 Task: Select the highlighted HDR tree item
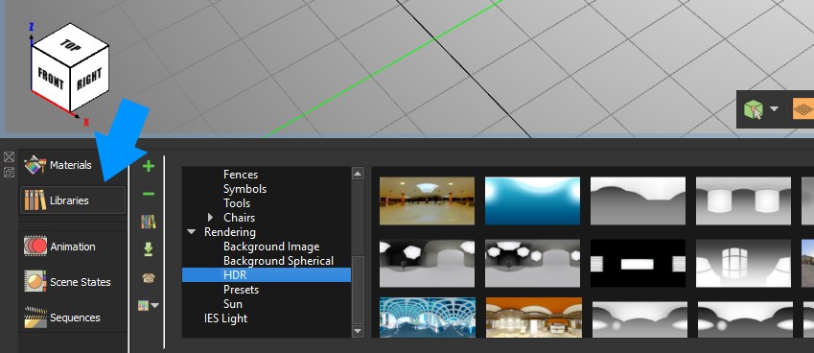267,275
